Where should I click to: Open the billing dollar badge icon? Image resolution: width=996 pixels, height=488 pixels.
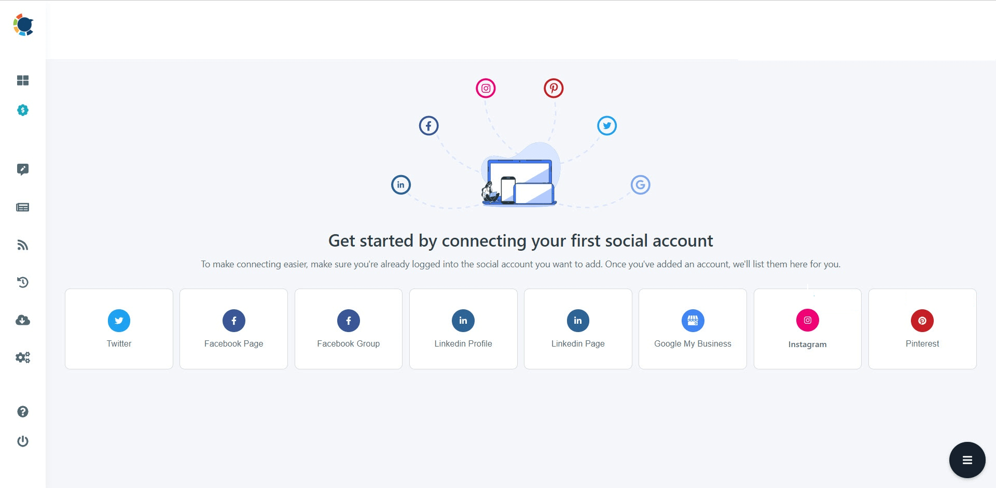[23, 110]
